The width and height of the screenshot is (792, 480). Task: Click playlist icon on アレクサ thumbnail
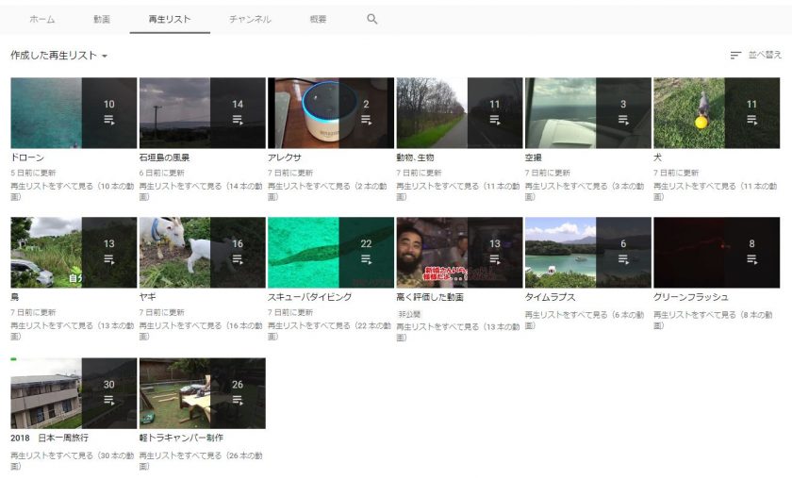click(366, 121)
